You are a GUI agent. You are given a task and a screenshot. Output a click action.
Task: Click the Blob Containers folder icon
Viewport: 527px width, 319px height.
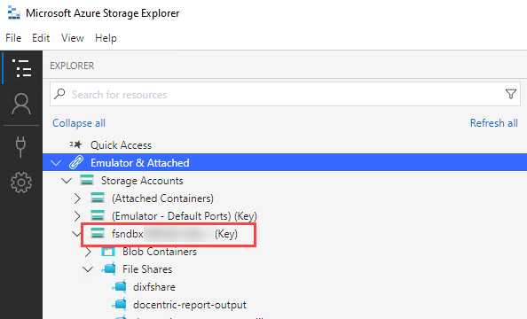pyautogui.click(x=108, y=252)
